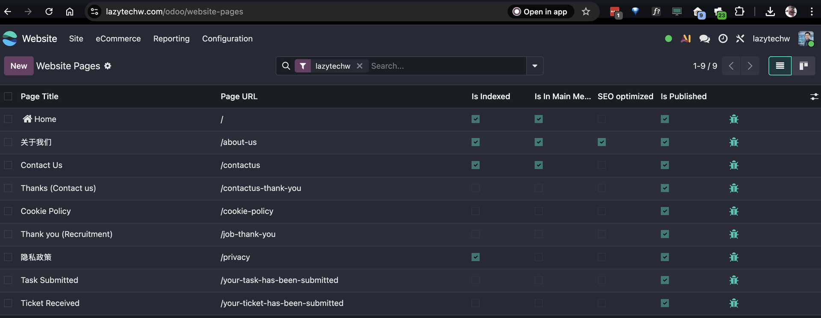Click the browser address bar URL
Screen dimensions: 821x318
coord(174,12)
